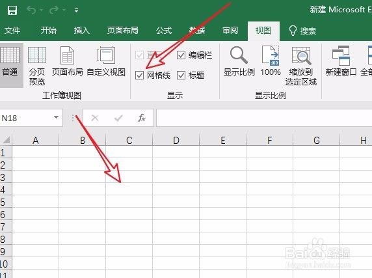
Task: Switch to 分页预览 page break preview
Action: point(37,66)
